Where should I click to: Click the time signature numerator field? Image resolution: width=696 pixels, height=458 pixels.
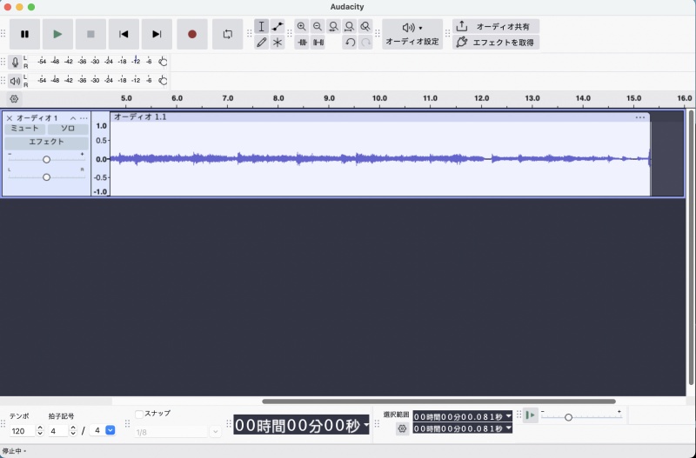58,431
